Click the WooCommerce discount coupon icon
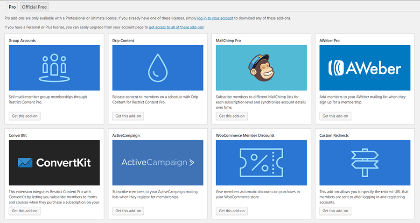The image size is (420, 223). click(261, 162)
